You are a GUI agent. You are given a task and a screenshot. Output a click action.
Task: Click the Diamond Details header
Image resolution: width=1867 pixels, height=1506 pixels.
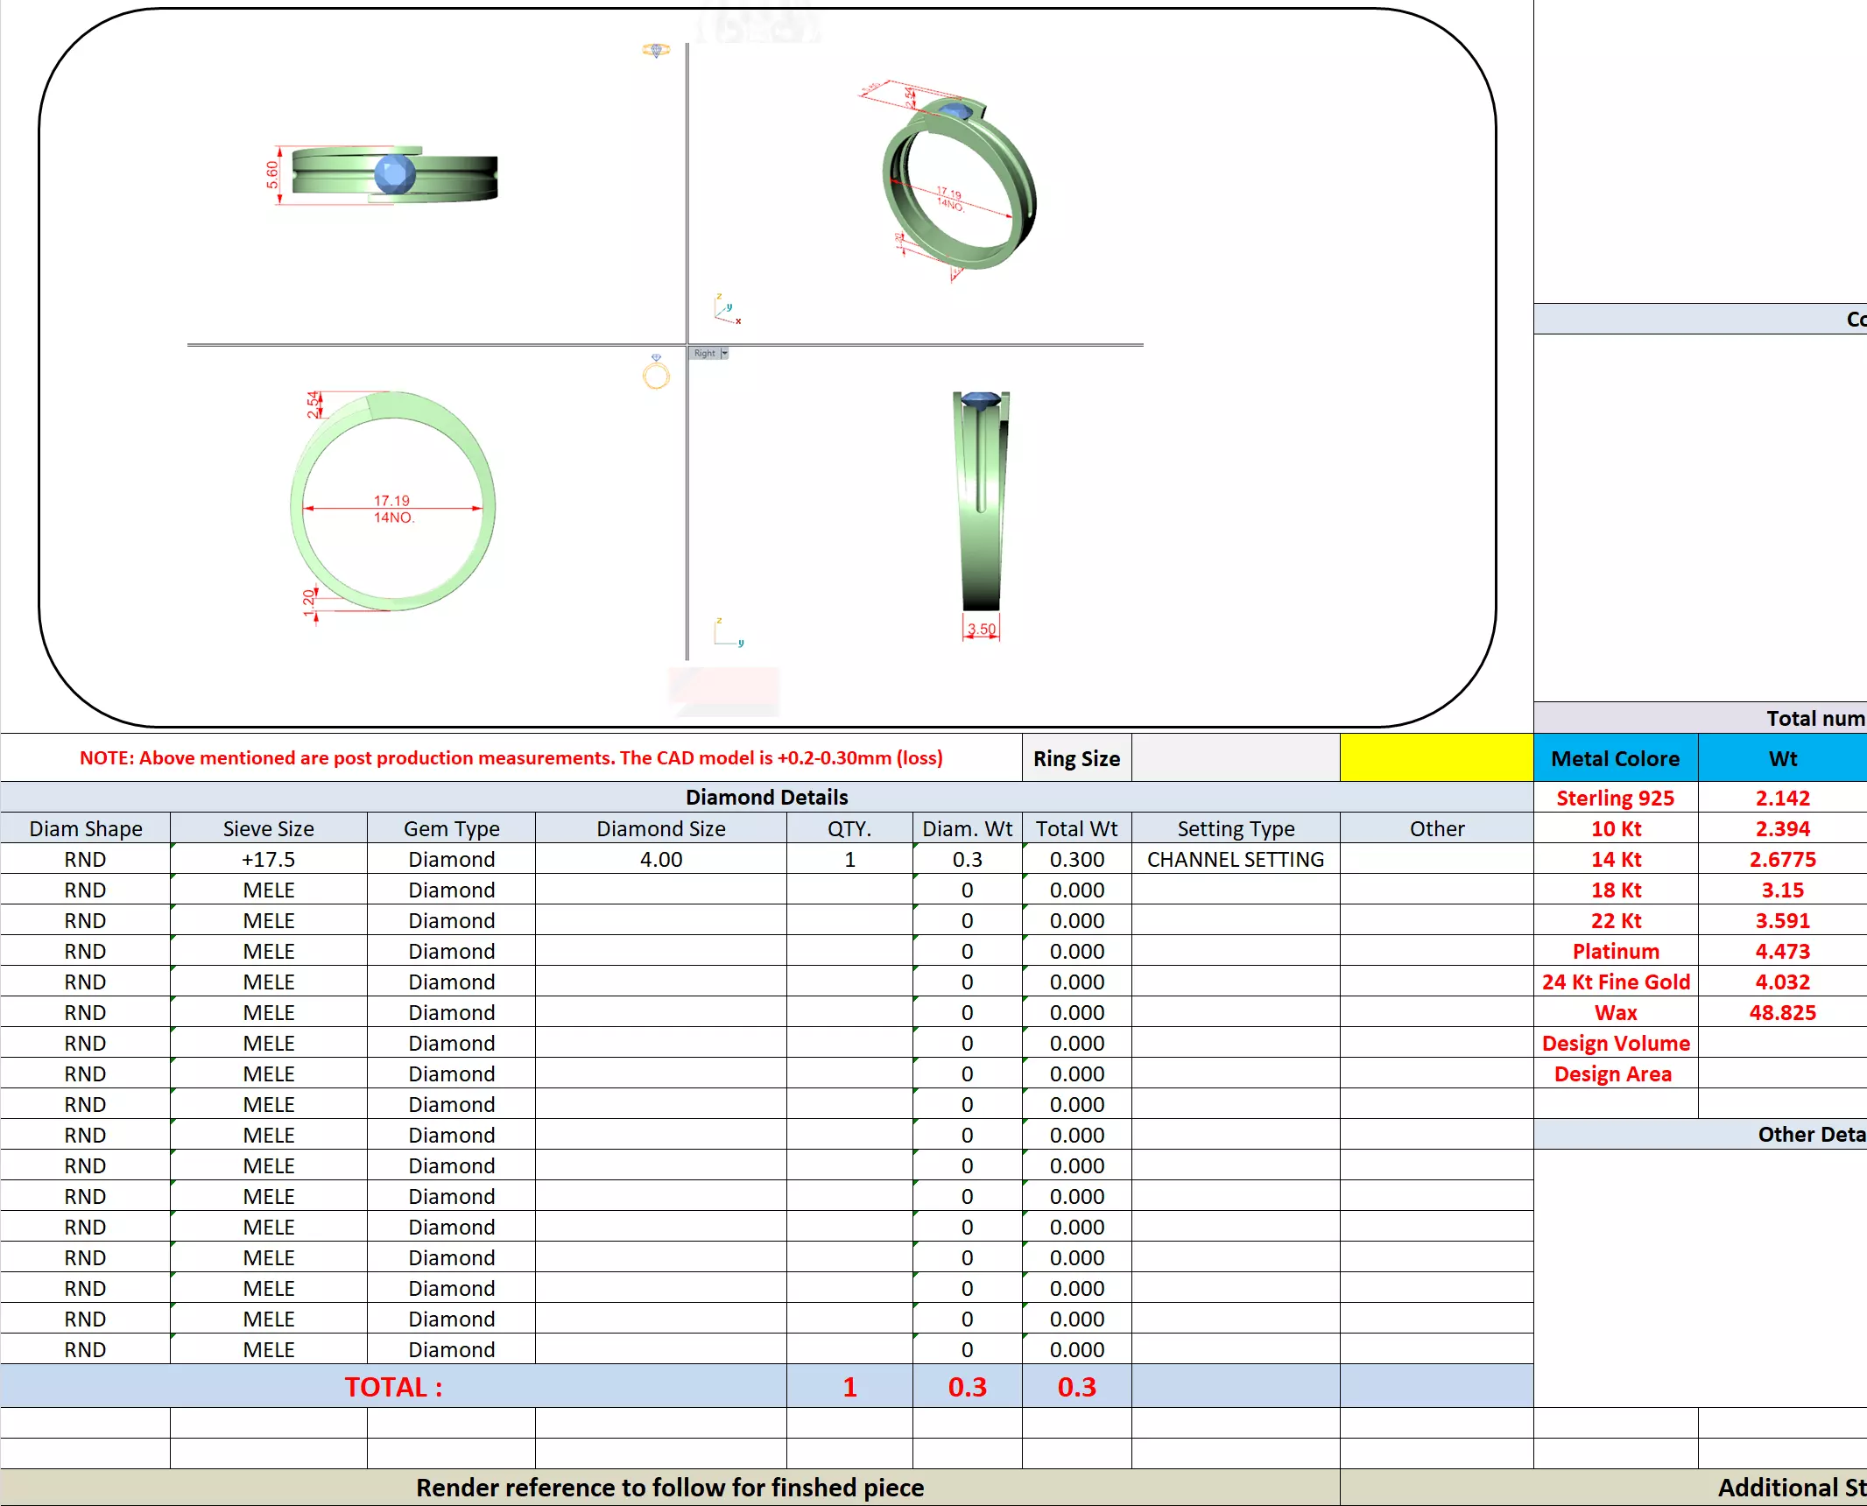click(766, 797)
